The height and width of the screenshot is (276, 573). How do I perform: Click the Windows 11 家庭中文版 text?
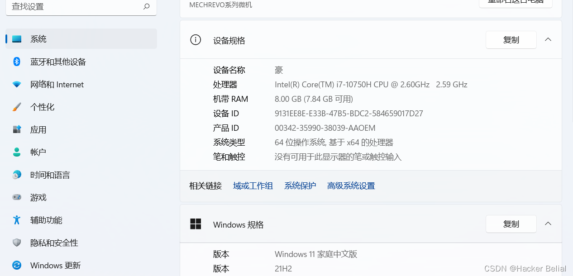(x=316, y=254)
